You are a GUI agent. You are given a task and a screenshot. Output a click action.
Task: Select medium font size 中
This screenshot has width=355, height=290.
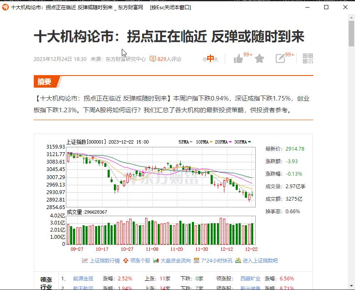tap(211, 58)
